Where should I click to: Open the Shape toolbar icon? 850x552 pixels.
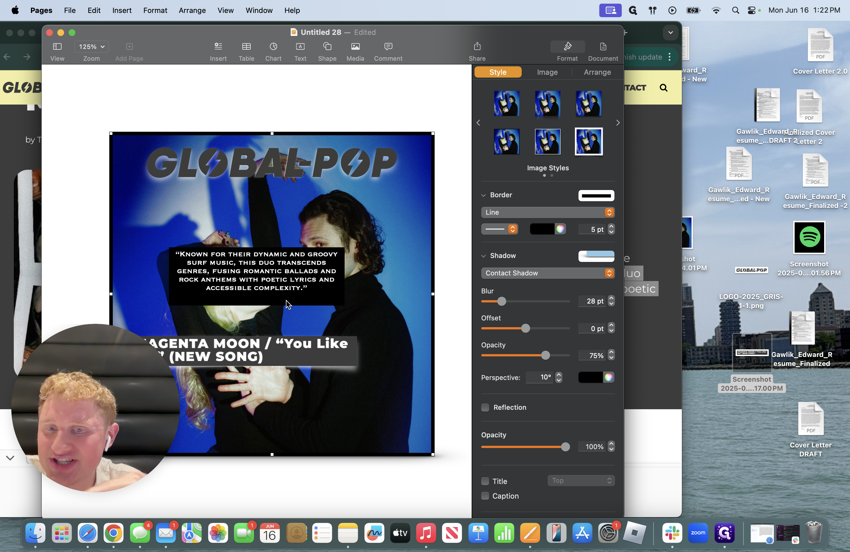pos(327,47)
